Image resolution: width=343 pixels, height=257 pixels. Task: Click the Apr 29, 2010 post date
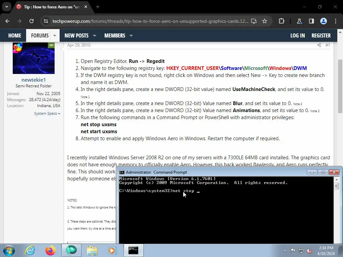pyautogui.click(x=79, y=45)
